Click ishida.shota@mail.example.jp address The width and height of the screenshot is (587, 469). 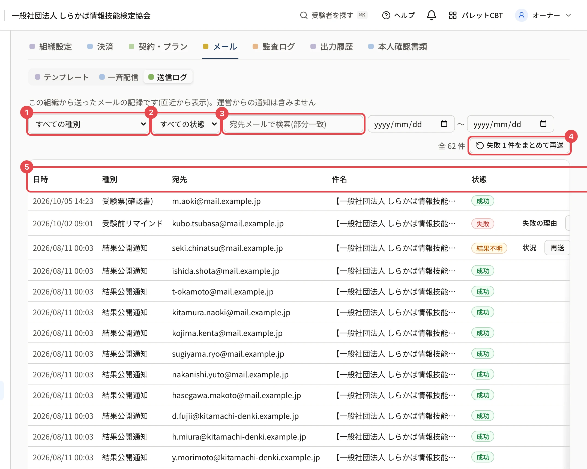coord(226,271)
